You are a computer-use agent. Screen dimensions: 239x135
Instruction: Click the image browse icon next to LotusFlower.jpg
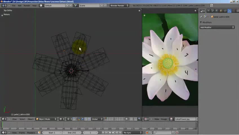click(171, 119)
